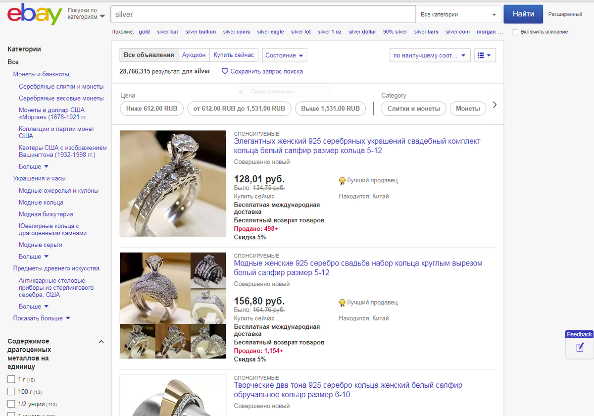This screenshot has height=416, width=594.
Task: Open sort dropdown 'по наилучшему соот...'
Action: pos(430,55)
